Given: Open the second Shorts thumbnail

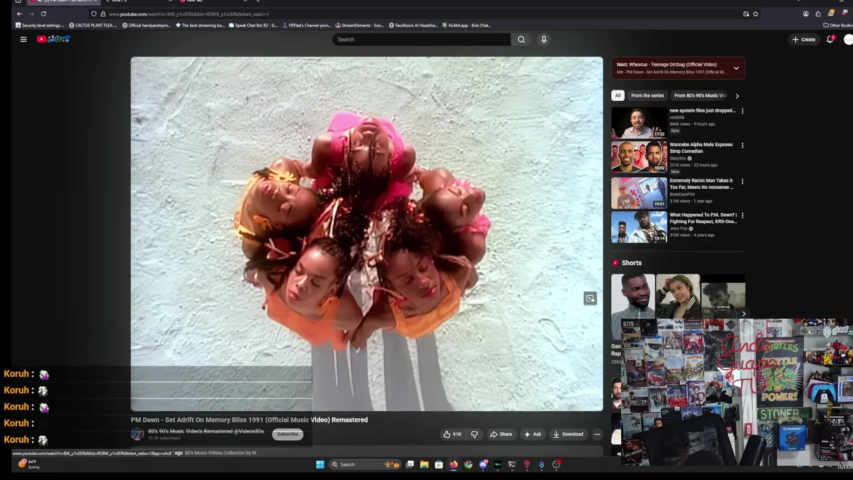Looking at the screenshot, I should 678,297.
